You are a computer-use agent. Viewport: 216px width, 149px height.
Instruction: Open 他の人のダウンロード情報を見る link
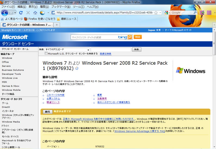click(x=114, y=102)
